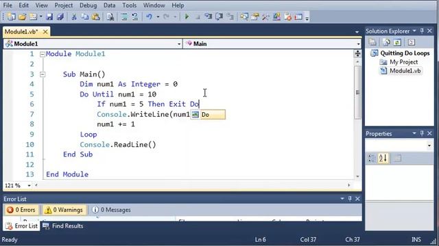The height and width of the screenshot is (246, 439).
Task: Open the File menu
Action: point(8,5)
